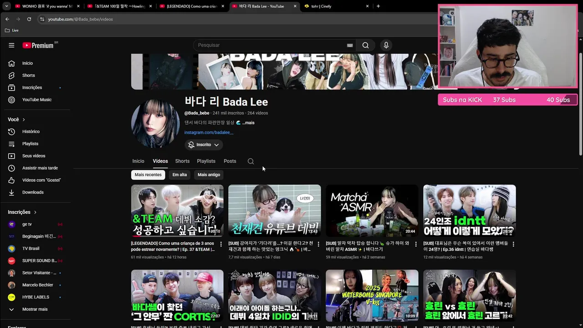Open the 24-member idntt video thumbnail

pos(470,210)
